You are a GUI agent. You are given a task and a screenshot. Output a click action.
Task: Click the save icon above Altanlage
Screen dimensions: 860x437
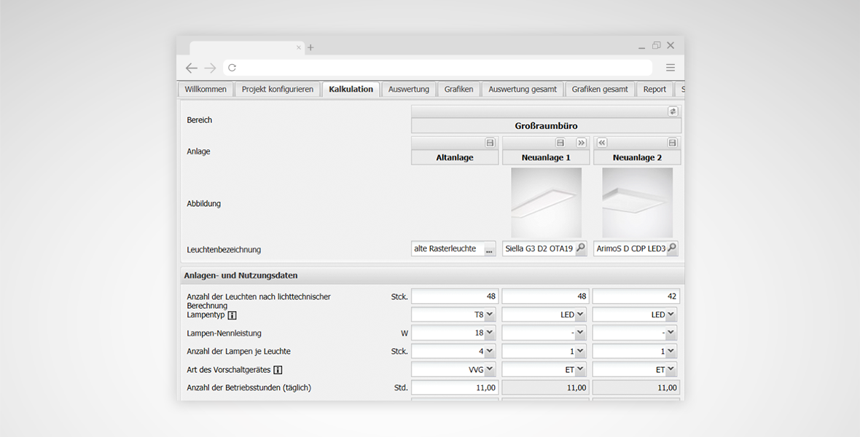tap(490, 143)
